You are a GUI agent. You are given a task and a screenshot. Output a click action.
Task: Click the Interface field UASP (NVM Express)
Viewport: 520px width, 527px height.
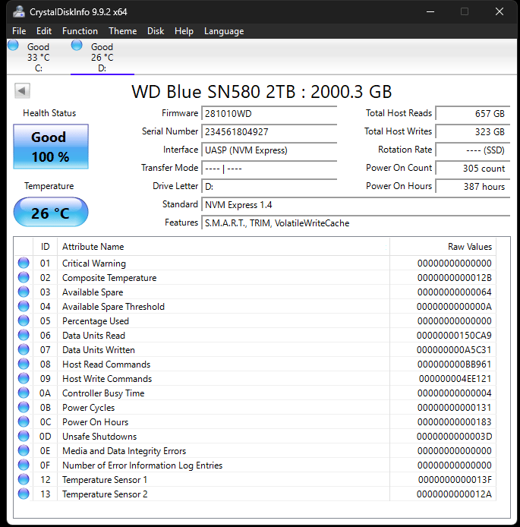click(269, 150)
